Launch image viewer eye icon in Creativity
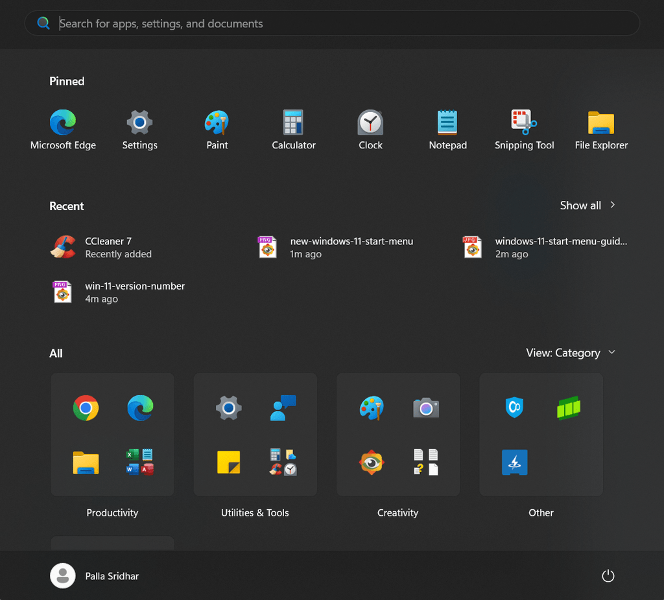The height and width of the screenshot is (600, 664). [x=372, y=463]
